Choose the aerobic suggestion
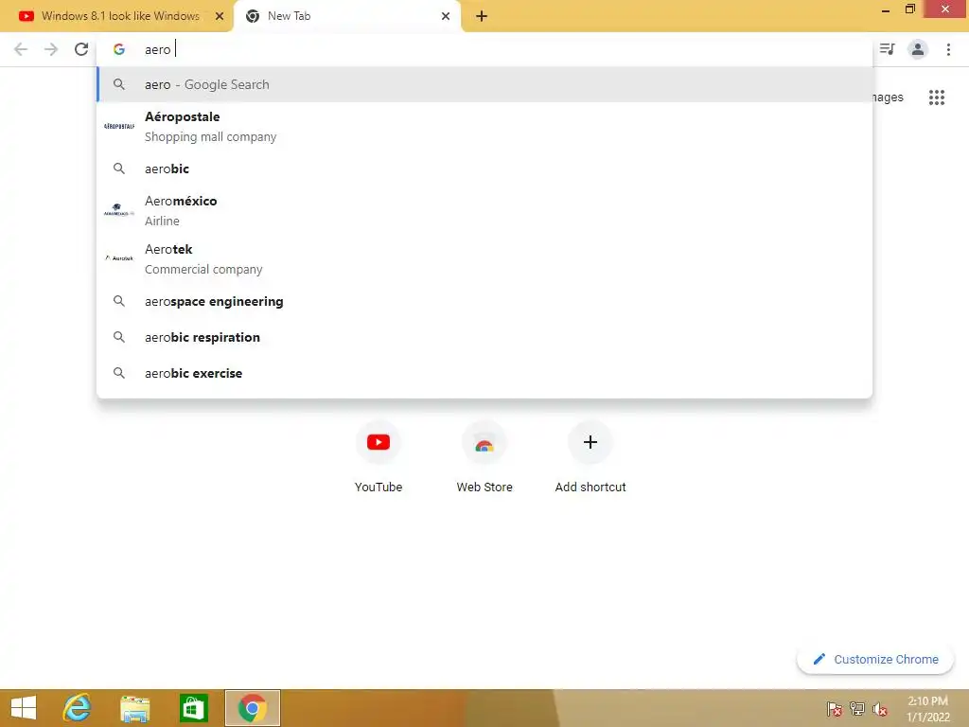 coord(484,168)
